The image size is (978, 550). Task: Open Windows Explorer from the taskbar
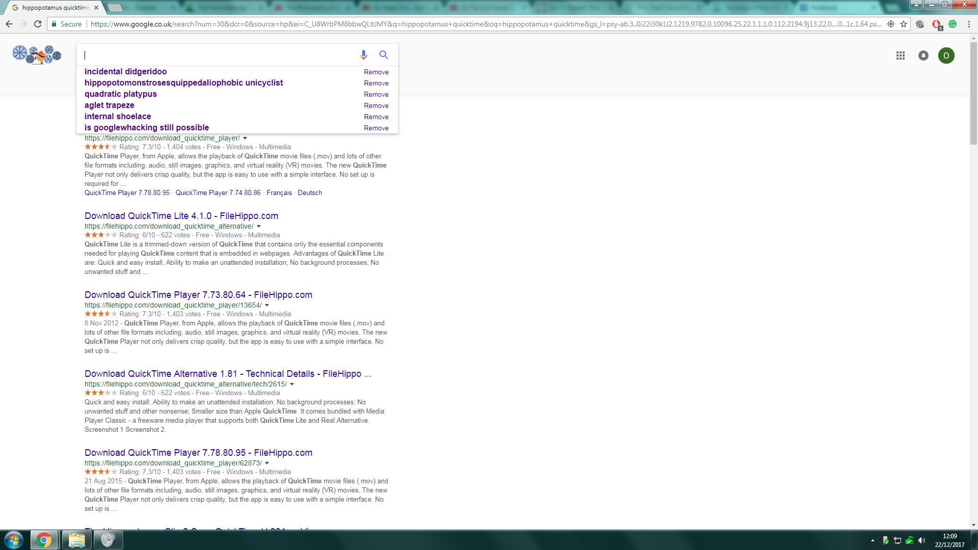(76, 540)
